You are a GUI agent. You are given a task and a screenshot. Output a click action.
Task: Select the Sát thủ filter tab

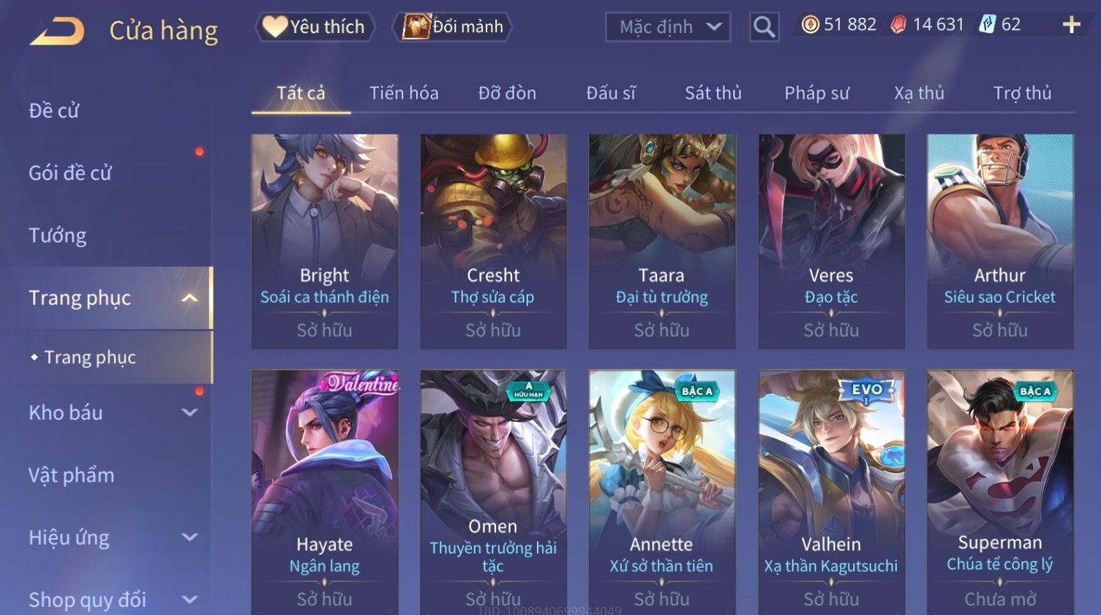coord(713,93)
